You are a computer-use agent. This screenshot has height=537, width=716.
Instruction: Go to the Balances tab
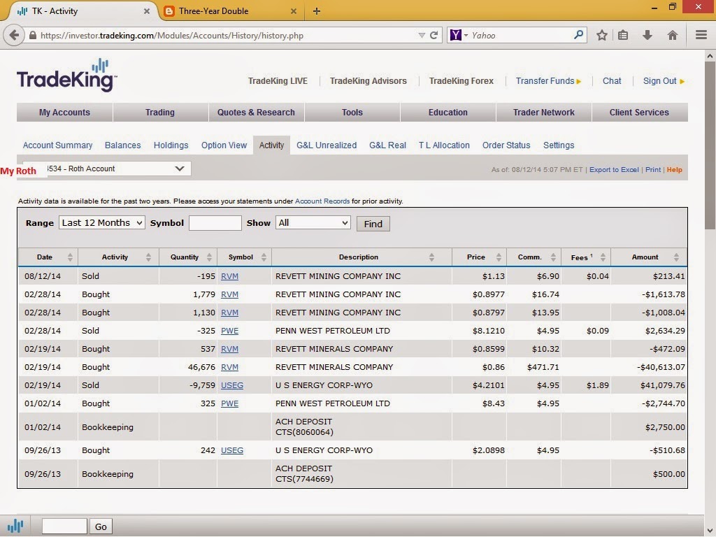[x=122, y=145]
